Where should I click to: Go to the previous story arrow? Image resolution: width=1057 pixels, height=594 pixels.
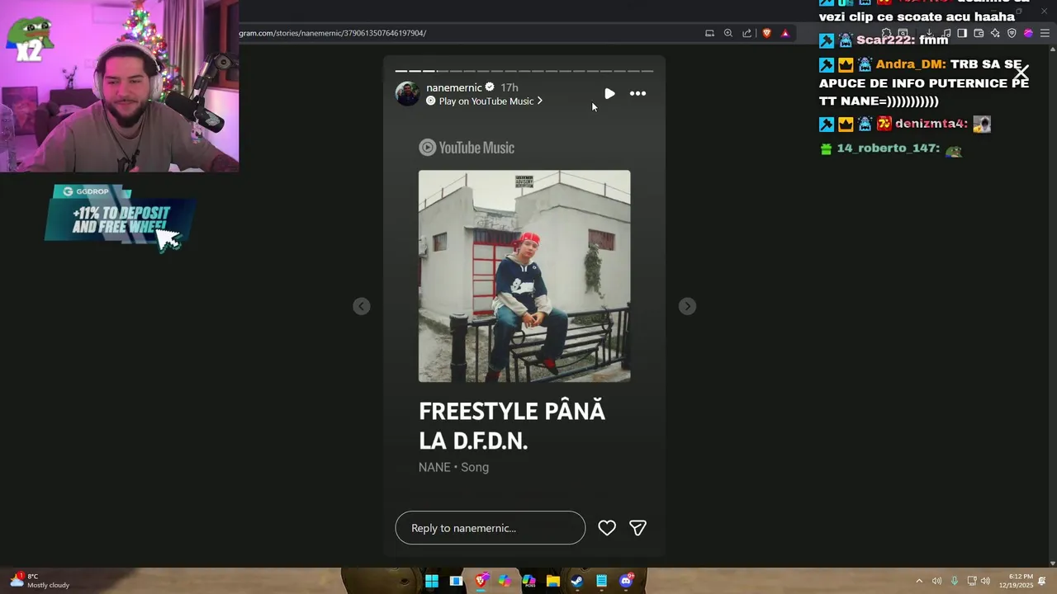coord(362,306)
